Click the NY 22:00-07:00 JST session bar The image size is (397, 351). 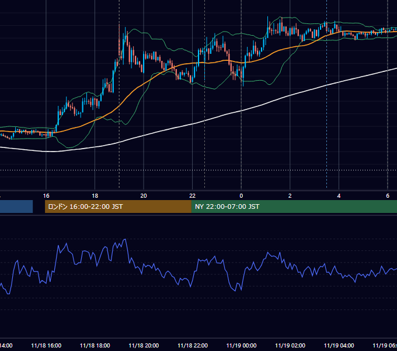294,207
